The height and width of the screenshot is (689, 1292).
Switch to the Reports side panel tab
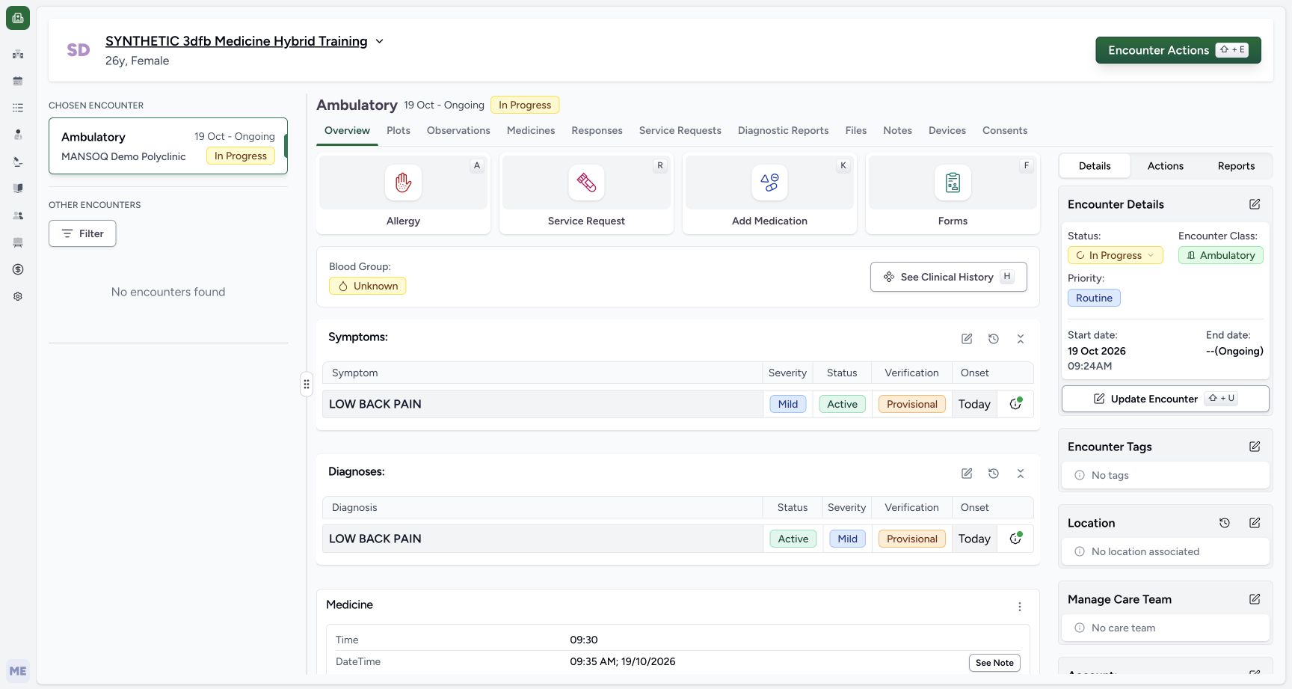tap(1236, 166)
